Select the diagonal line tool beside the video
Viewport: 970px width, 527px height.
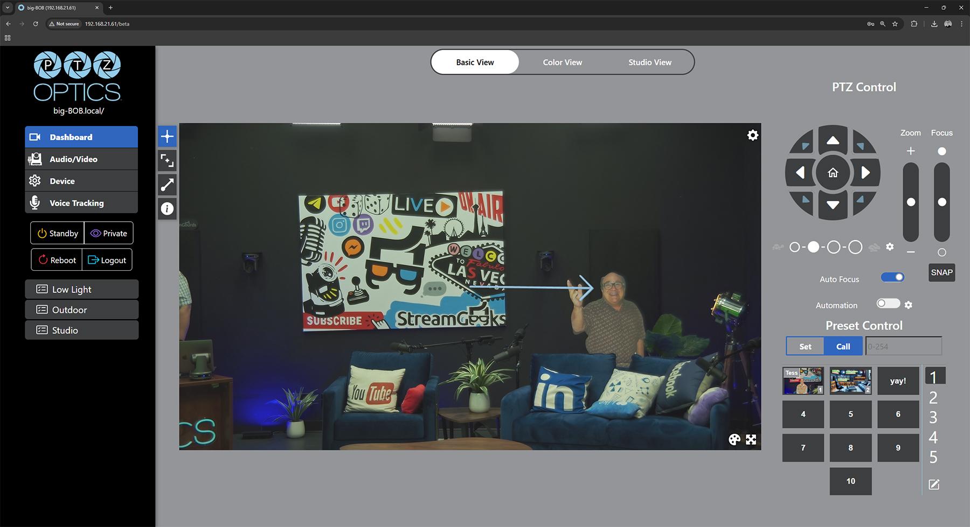[167, 185]
